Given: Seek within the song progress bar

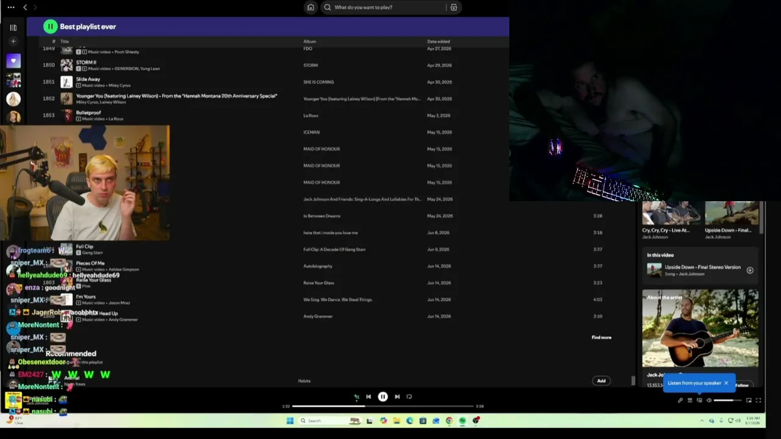Looking at the screenshot, I should (383, 406).
